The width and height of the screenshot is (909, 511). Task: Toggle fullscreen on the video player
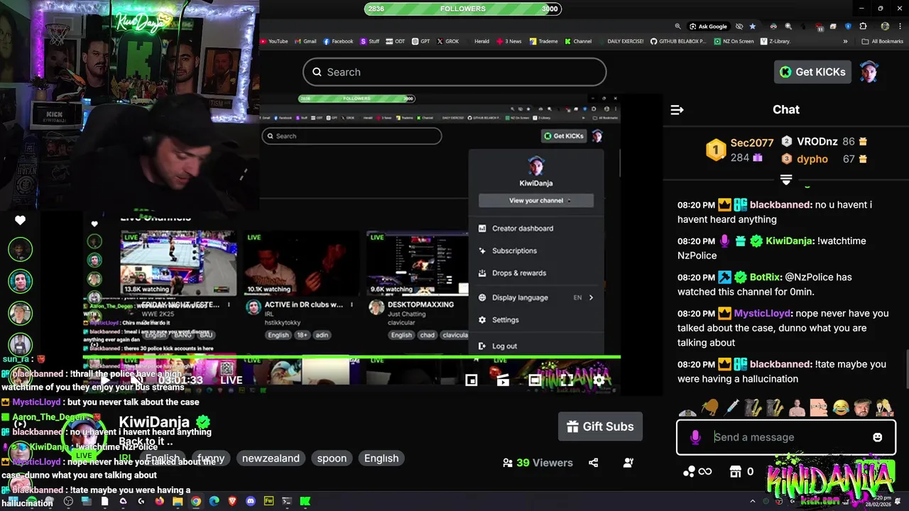pyautogui.click(x=567, y=380)
